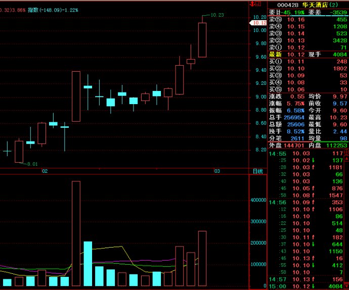
Task: Click the date axis label 02
Action: [45, 171]
